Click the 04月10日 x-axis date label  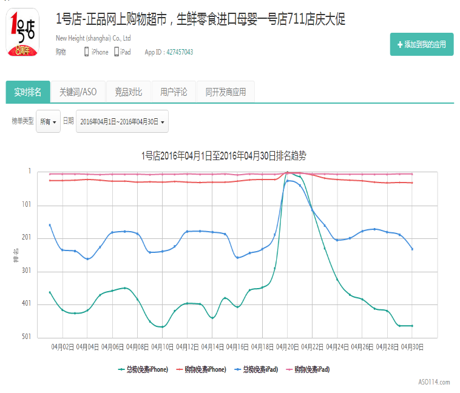tap(162, 347)
